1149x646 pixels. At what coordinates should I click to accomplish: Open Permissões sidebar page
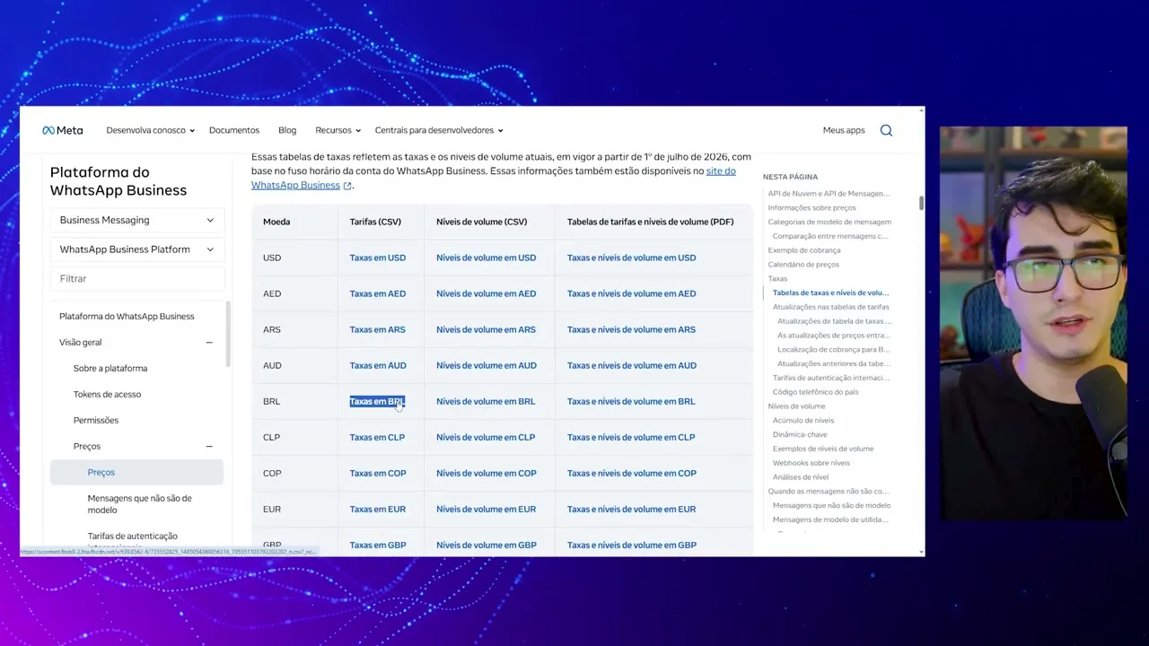click(x=96, y=420)
